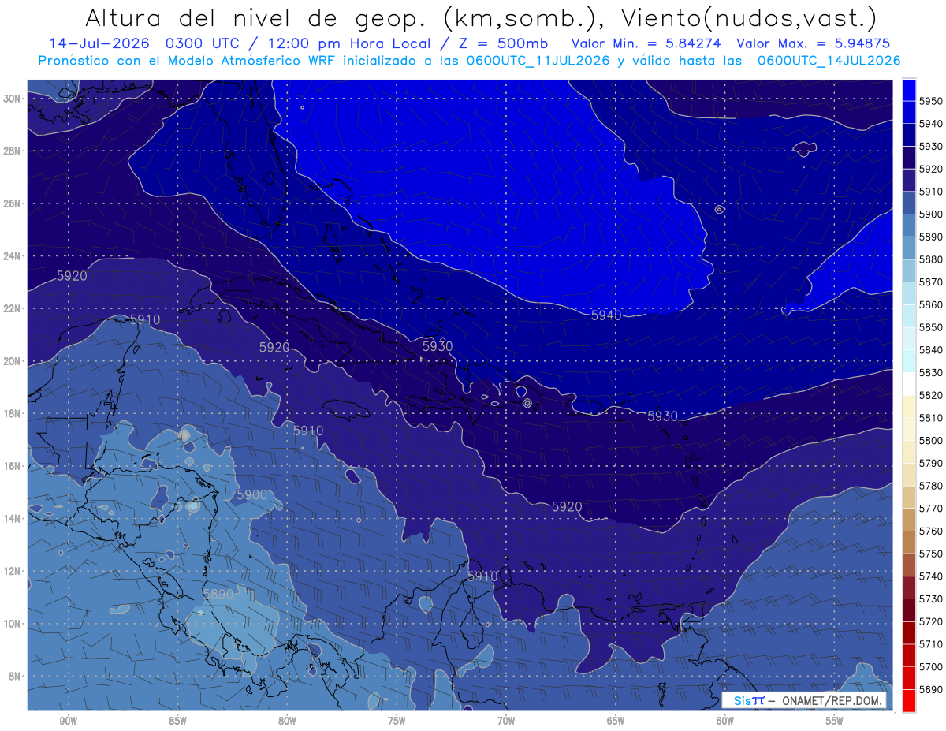Image resolution: width=946 pixels, height=731 pixels.
Task: Click the colorbar tick label 5690
Action: coord(931,689)
